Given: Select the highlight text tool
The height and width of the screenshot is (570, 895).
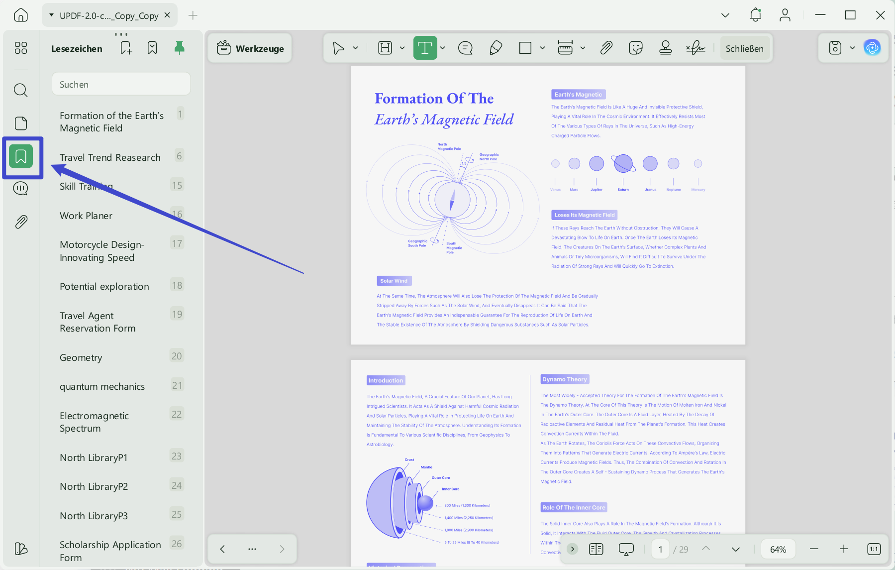Looking at the screenshot, I should coord(385,48).
